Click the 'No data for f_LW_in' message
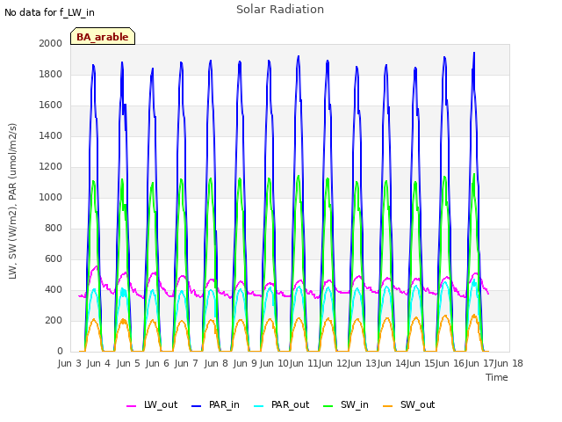The width and height of the screenshot is (562, 422). coord(49,12)
